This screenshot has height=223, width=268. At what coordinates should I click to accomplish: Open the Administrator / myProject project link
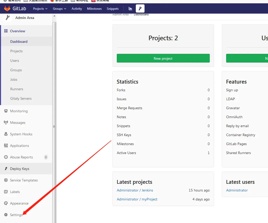click(137, 199)
